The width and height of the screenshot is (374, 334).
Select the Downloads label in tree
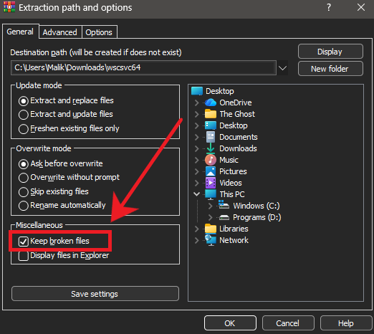tap(238, 148)
